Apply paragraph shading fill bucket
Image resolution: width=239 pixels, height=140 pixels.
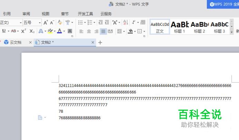(x=130, y=31)
